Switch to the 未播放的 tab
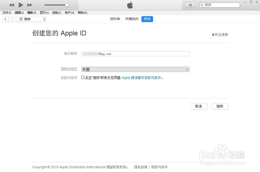The image size is (260, 172). pyautogui.click(x=132, y=19)
